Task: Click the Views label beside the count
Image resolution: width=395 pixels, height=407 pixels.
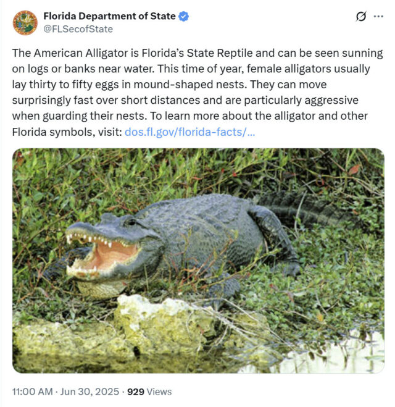Action: pyautogui.click(x=159, y=392)
